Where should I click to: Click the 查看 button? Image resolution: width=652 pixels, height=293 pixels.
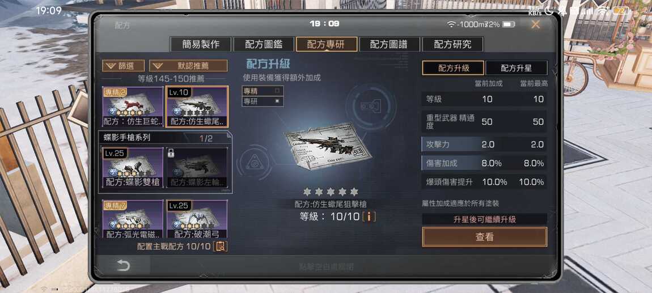point(484,237)
